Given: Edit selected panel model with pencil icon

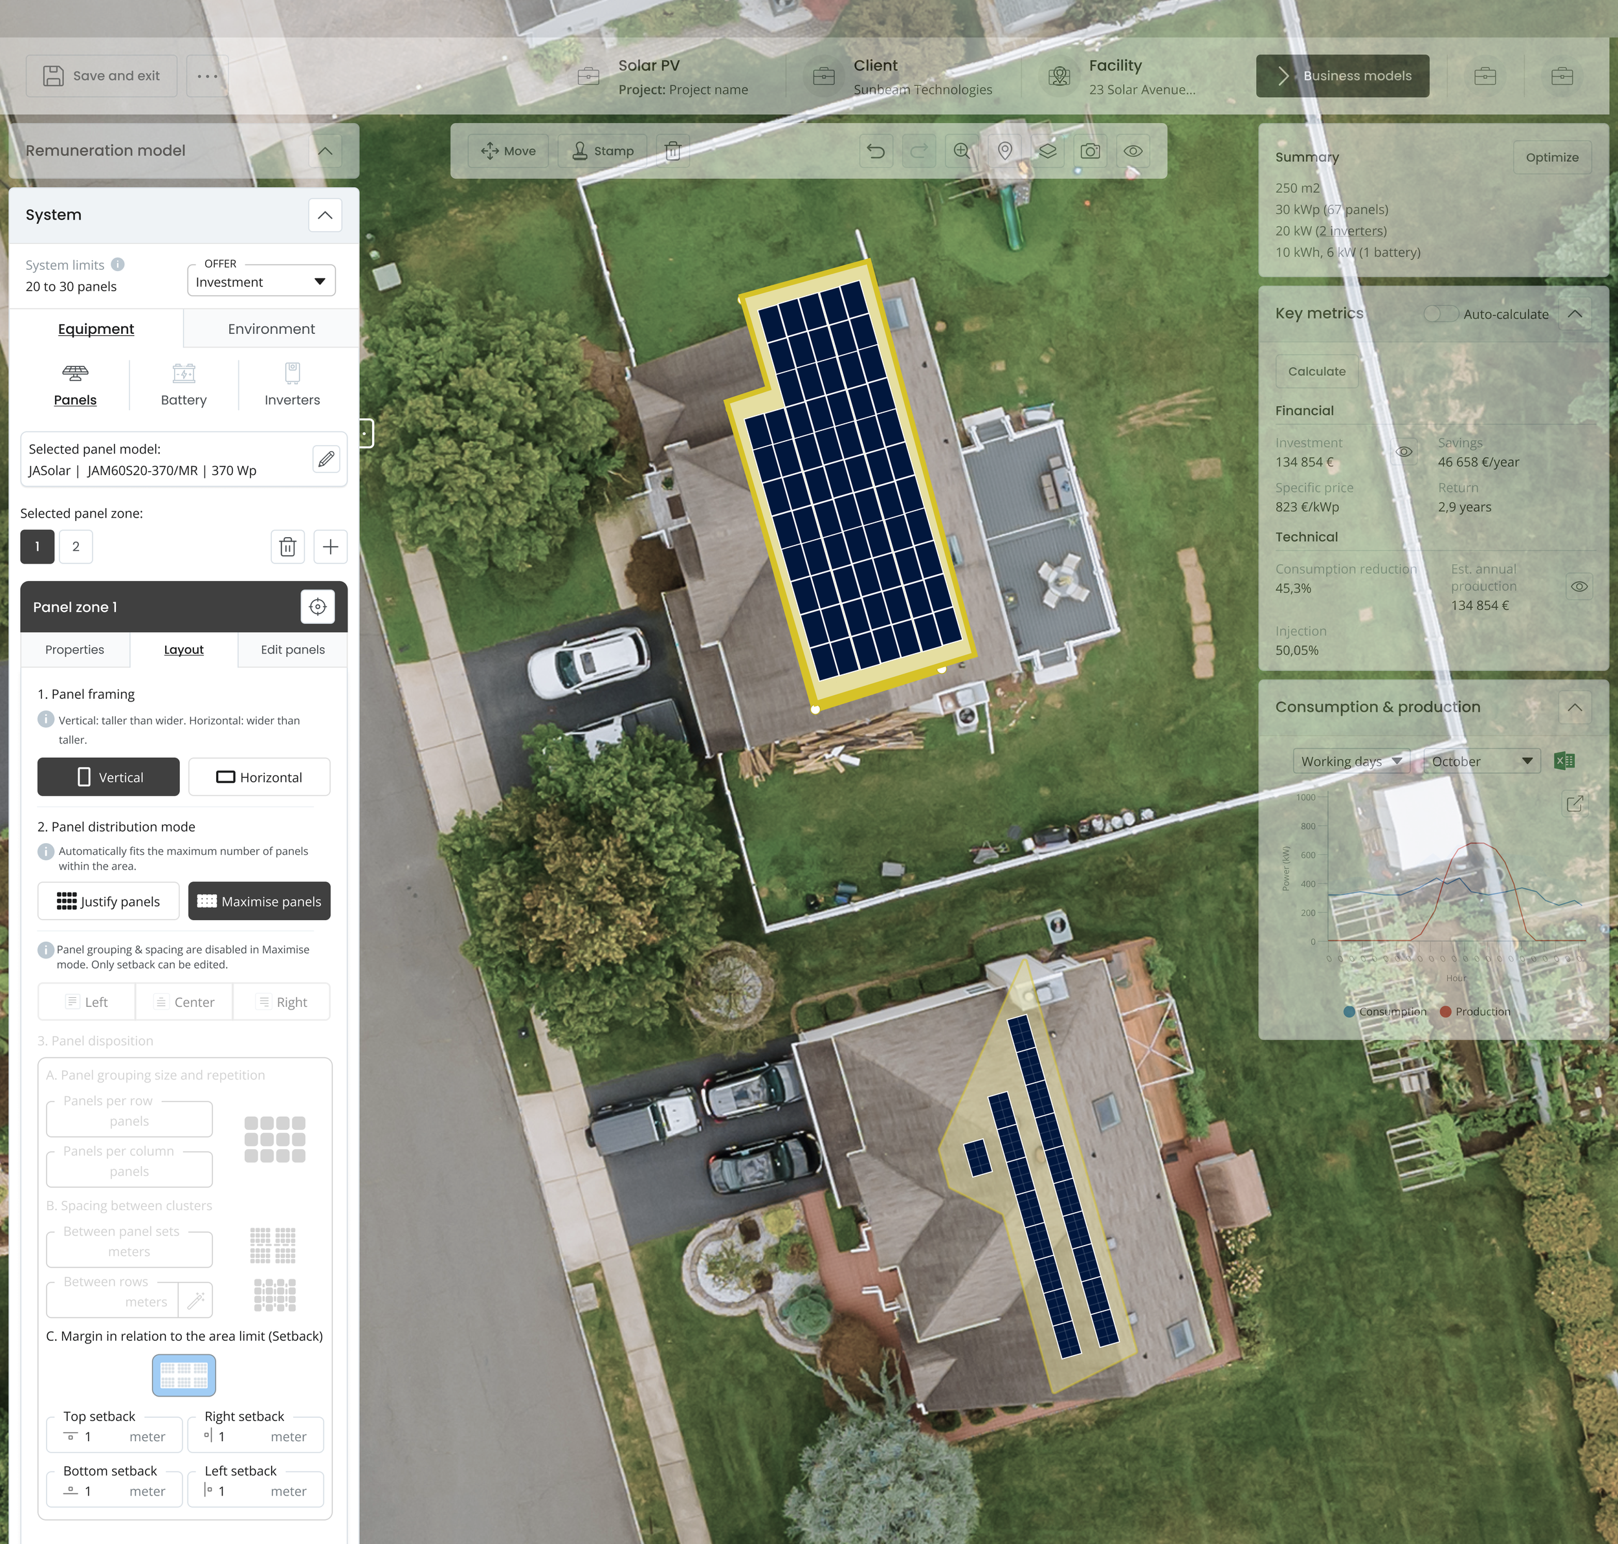Looking at the screenshot, I should tap(326, 459).
